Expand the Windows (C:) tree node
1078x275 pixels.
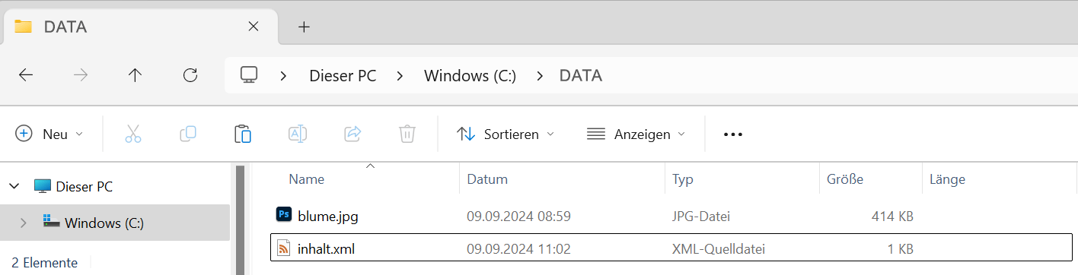pos(23,223)
